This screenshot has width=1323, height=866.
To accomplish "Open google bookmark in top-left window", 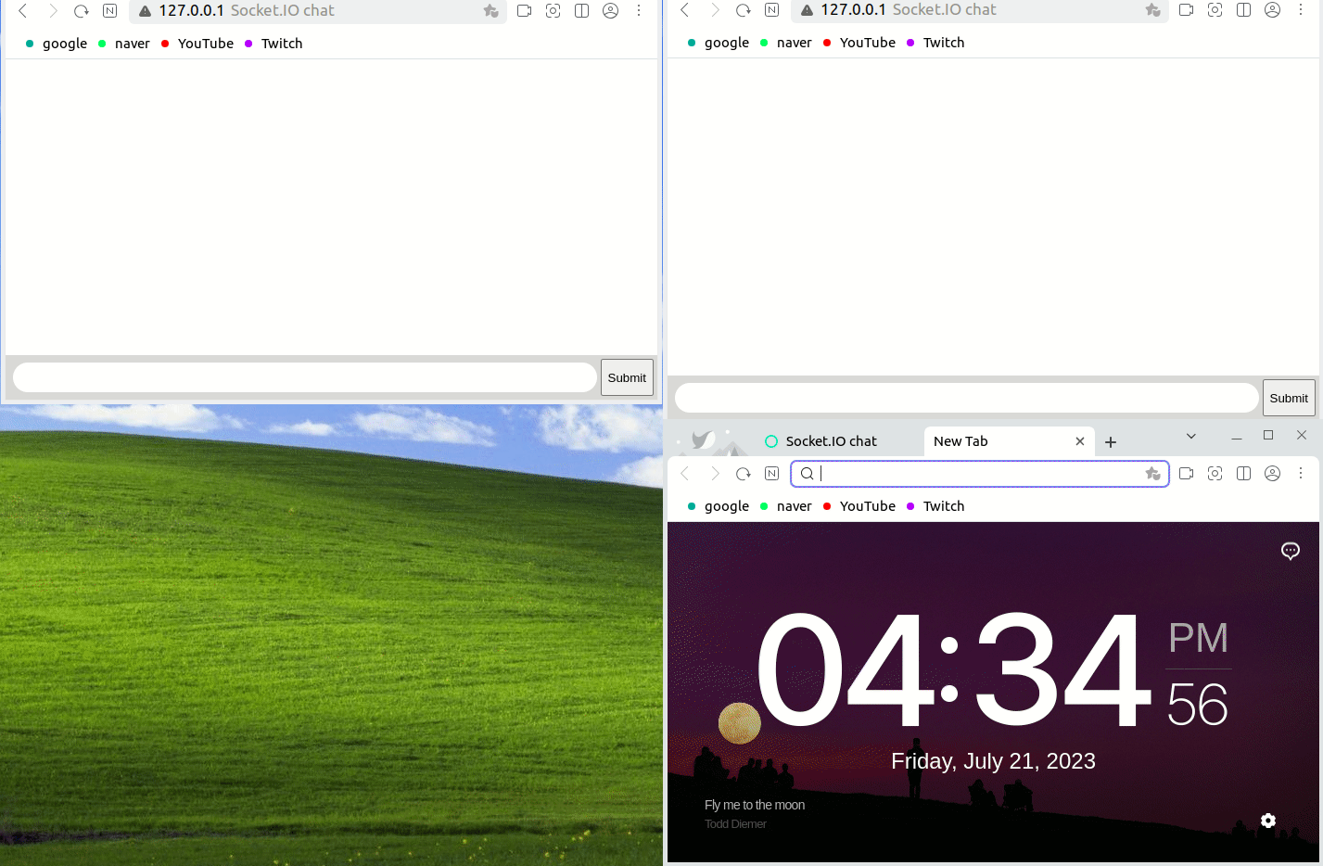I will click(57, 44).
